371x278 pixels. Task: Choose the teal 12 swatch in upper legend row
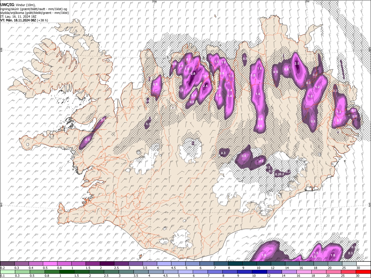tap(278, 264)
